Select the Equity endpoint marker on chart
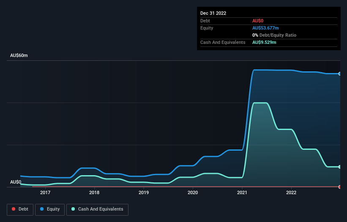Viewport: 347px width, 222px height. [340, 74]
